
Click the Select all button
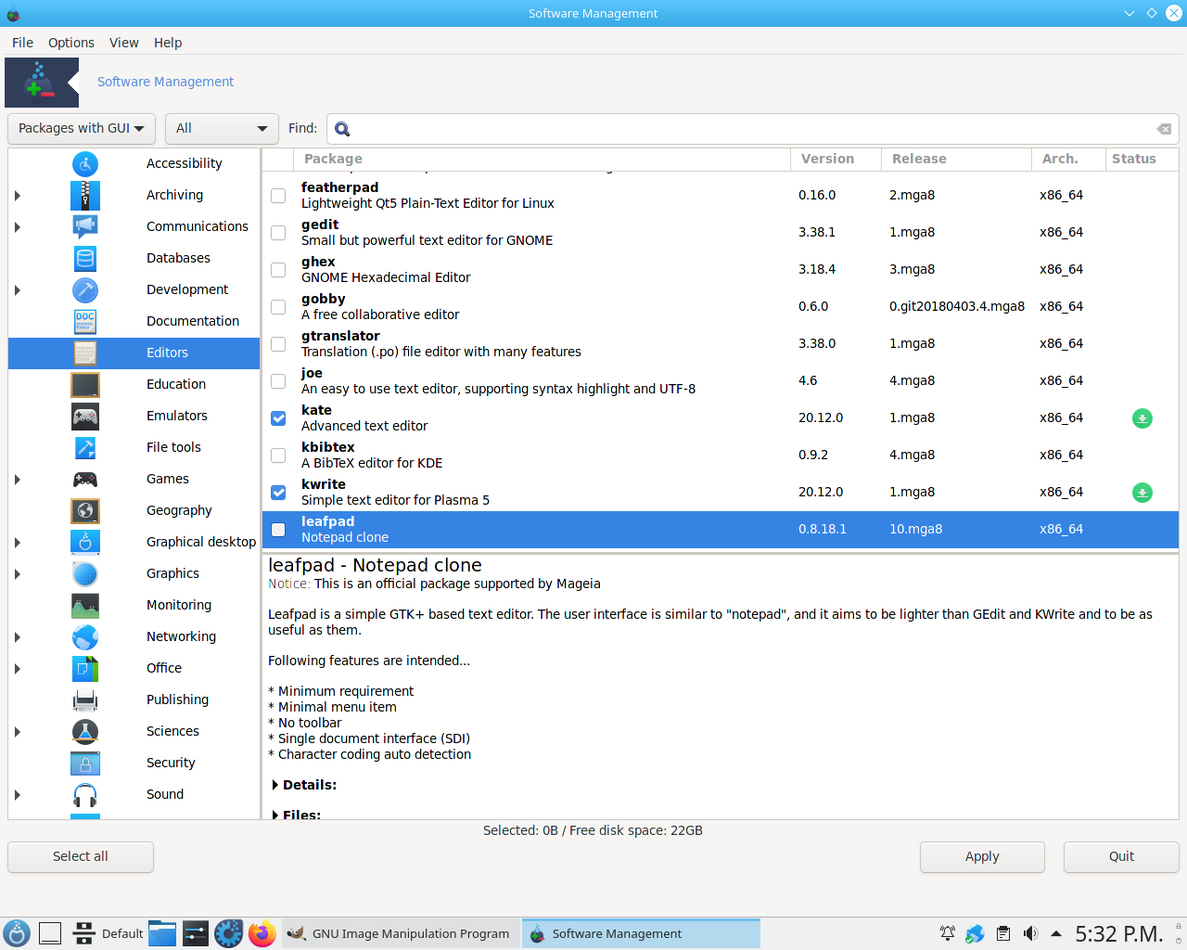(81, 857)
